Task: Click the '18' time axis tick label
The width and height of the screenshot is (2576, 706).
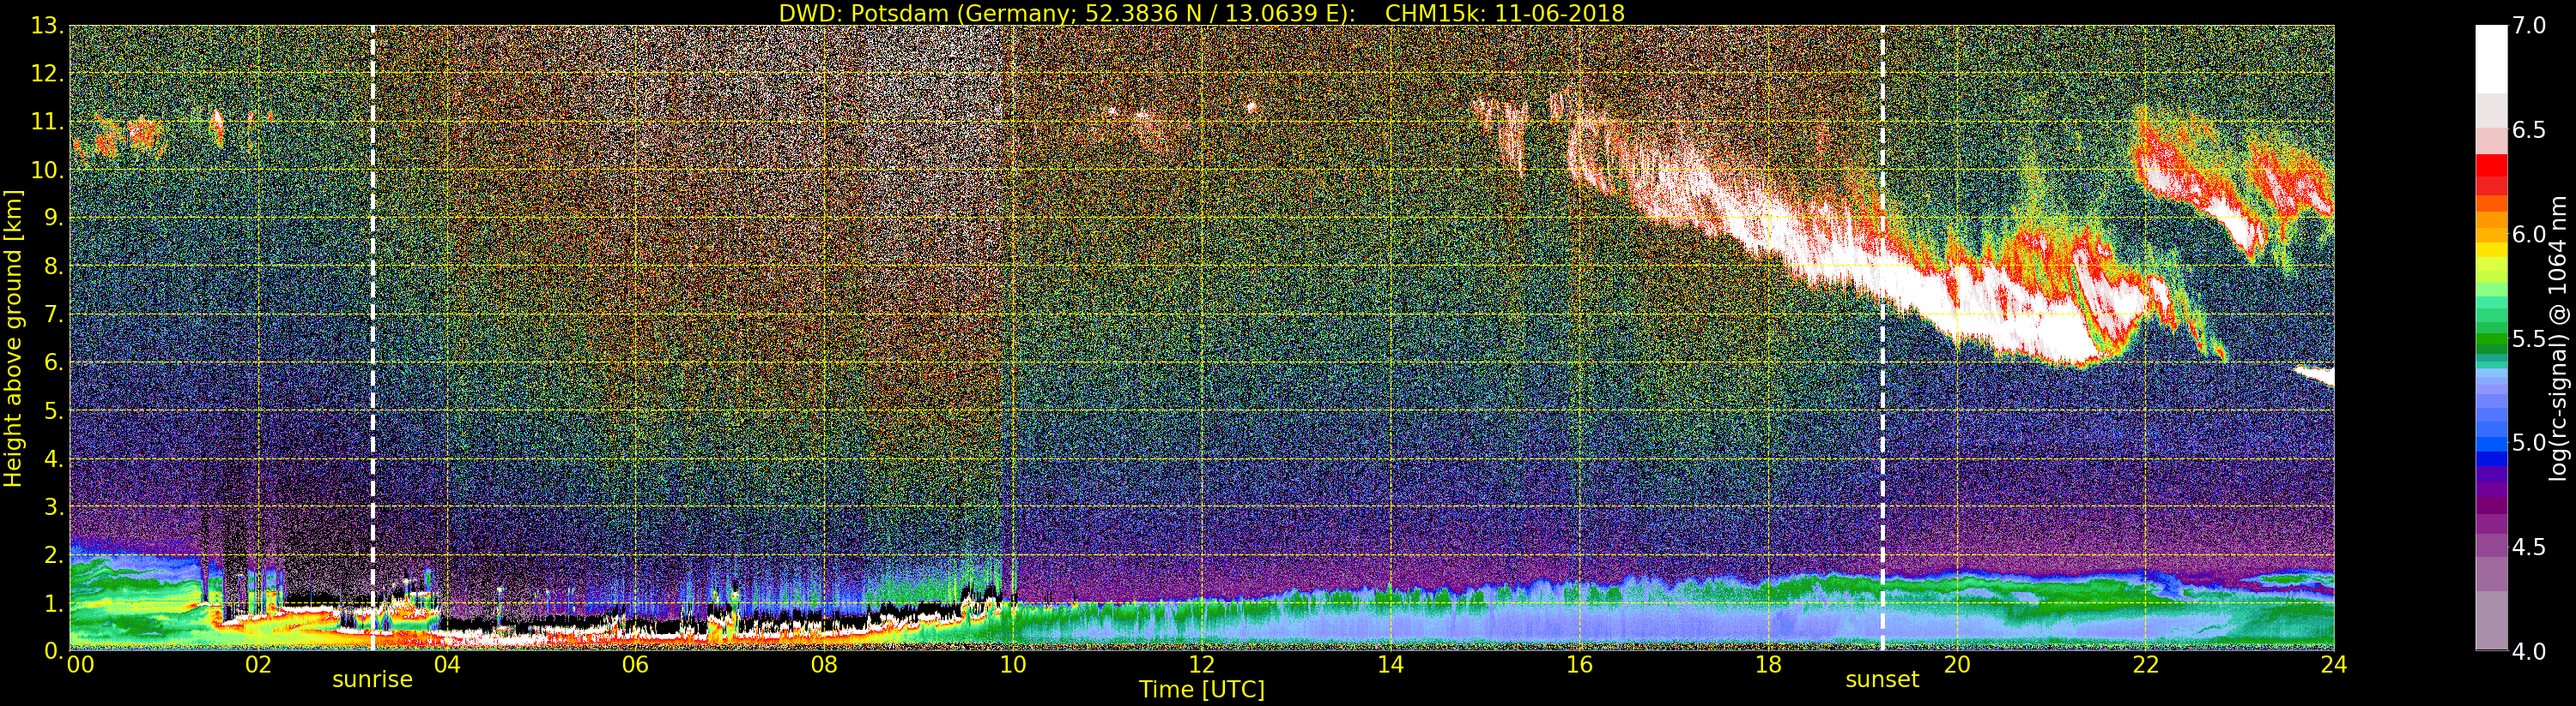Action: pos(1768,665)
